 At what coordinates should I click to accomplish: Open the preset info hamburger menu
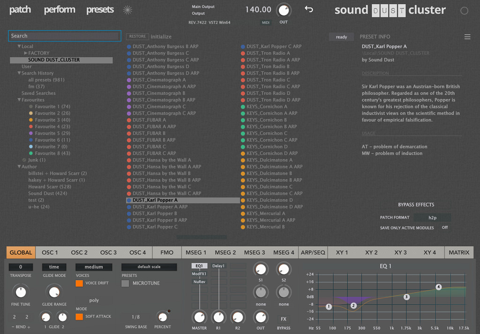(467, 37)
